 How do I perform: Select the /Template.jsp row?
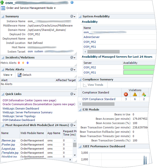pyautogui.click(x=37, y=153)
